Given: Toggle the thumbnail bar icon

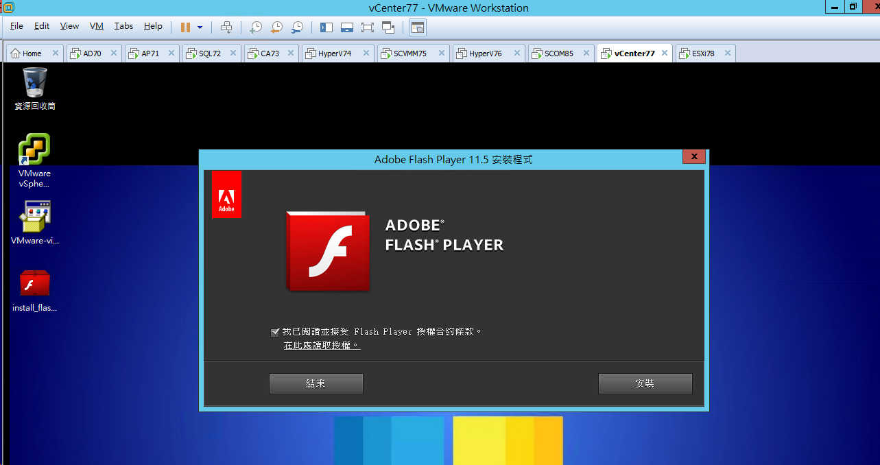Looking at the screenshot, I should (347, 27).
